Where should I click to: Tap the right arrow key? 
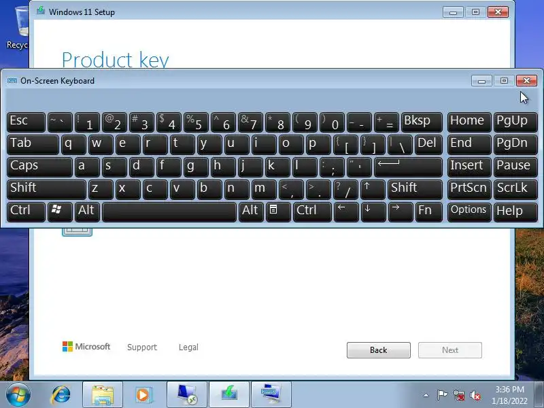[x=401, y=211]
